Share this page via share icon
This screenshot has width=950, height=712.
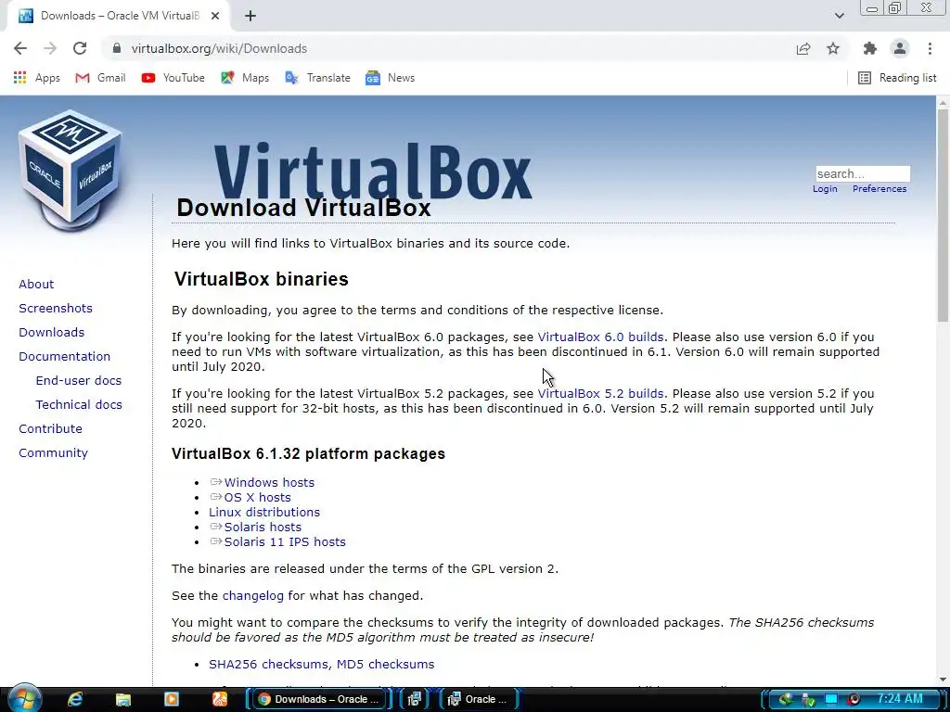pyautogui.click(x=803, y=48)
